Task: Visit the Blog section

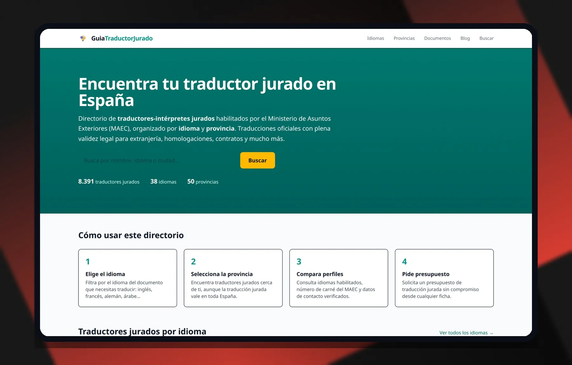Action: point(465,38)
